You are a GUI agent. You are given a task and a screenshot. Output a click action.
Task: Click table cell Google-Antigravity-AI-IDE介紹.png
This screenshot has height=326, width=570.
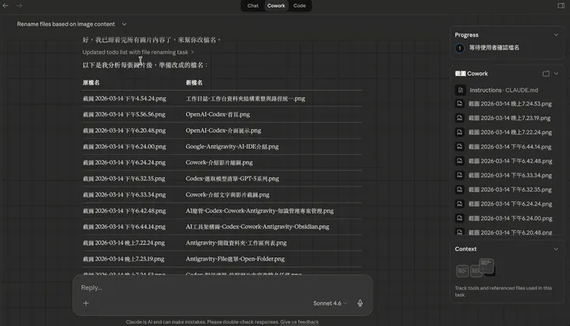232,146
